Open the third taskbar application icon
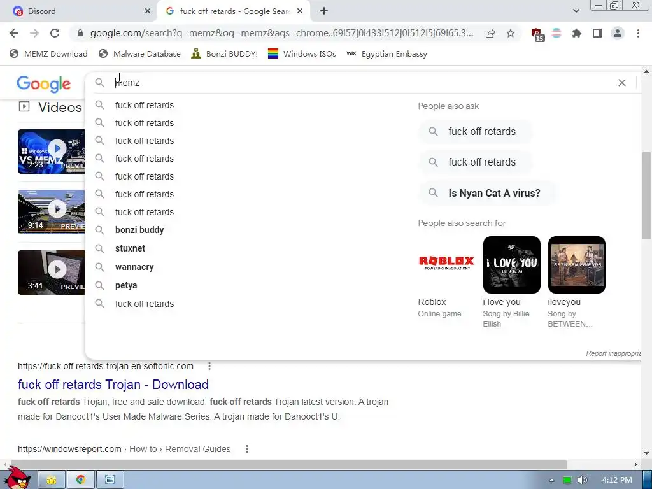The height and width of the screenshot is (489, 652). pos(110,480)
